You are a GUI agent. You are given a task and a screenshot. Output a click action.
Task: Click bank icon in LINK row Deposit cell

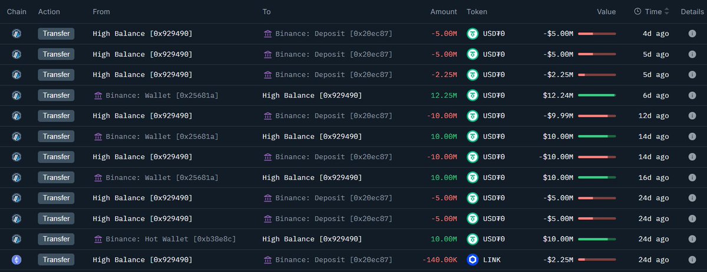click(x=268, y=260)
